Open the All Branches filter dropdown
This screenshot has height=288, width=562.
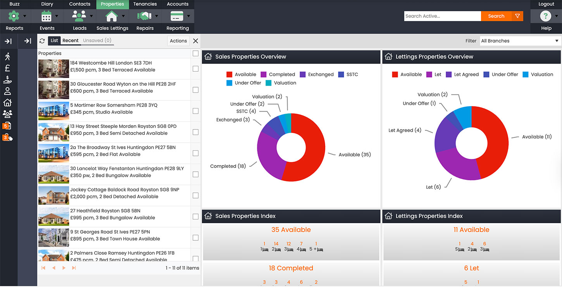[x=520, y=41]
